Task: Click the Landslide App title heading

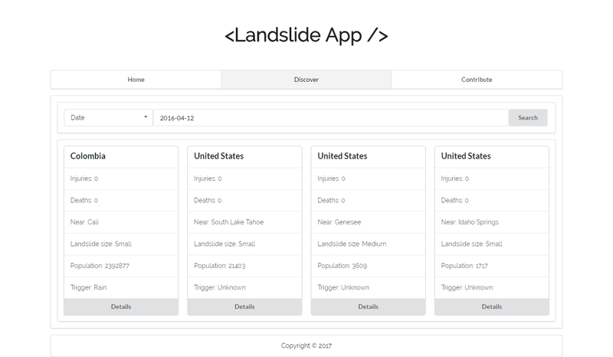Action: pos(306,36)
